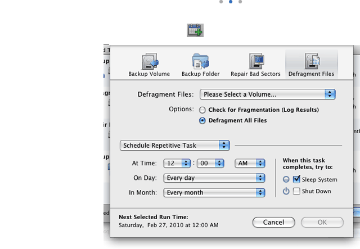Select Defragment All Files radio option
Screen dimensions: 360x249
[202, 120]
